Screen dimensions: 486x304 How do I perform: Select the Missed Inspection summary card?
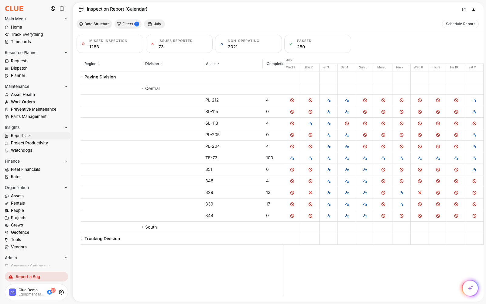pyautogui.click(x=110, y=44)
